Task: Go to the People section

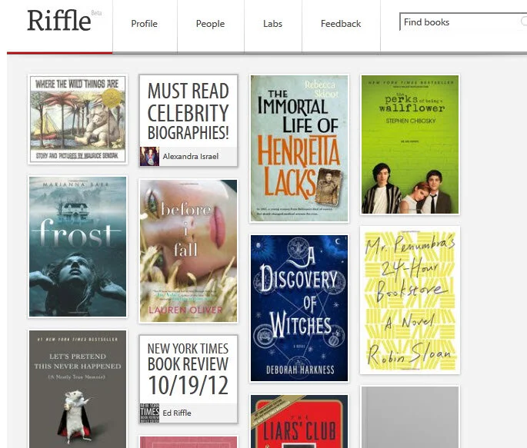Action: point(210,24)
